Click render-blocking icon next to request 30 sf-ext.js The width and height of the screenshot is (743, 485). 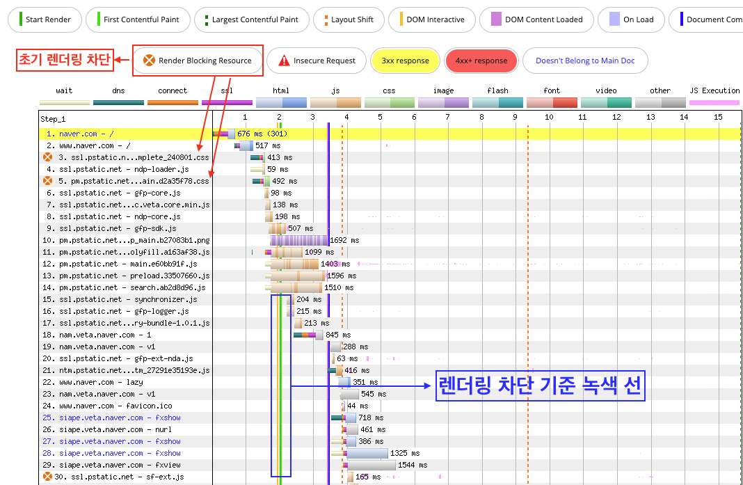(47, 477)
